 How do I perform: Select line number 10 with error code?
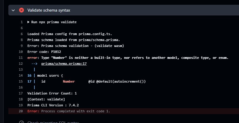21,52
